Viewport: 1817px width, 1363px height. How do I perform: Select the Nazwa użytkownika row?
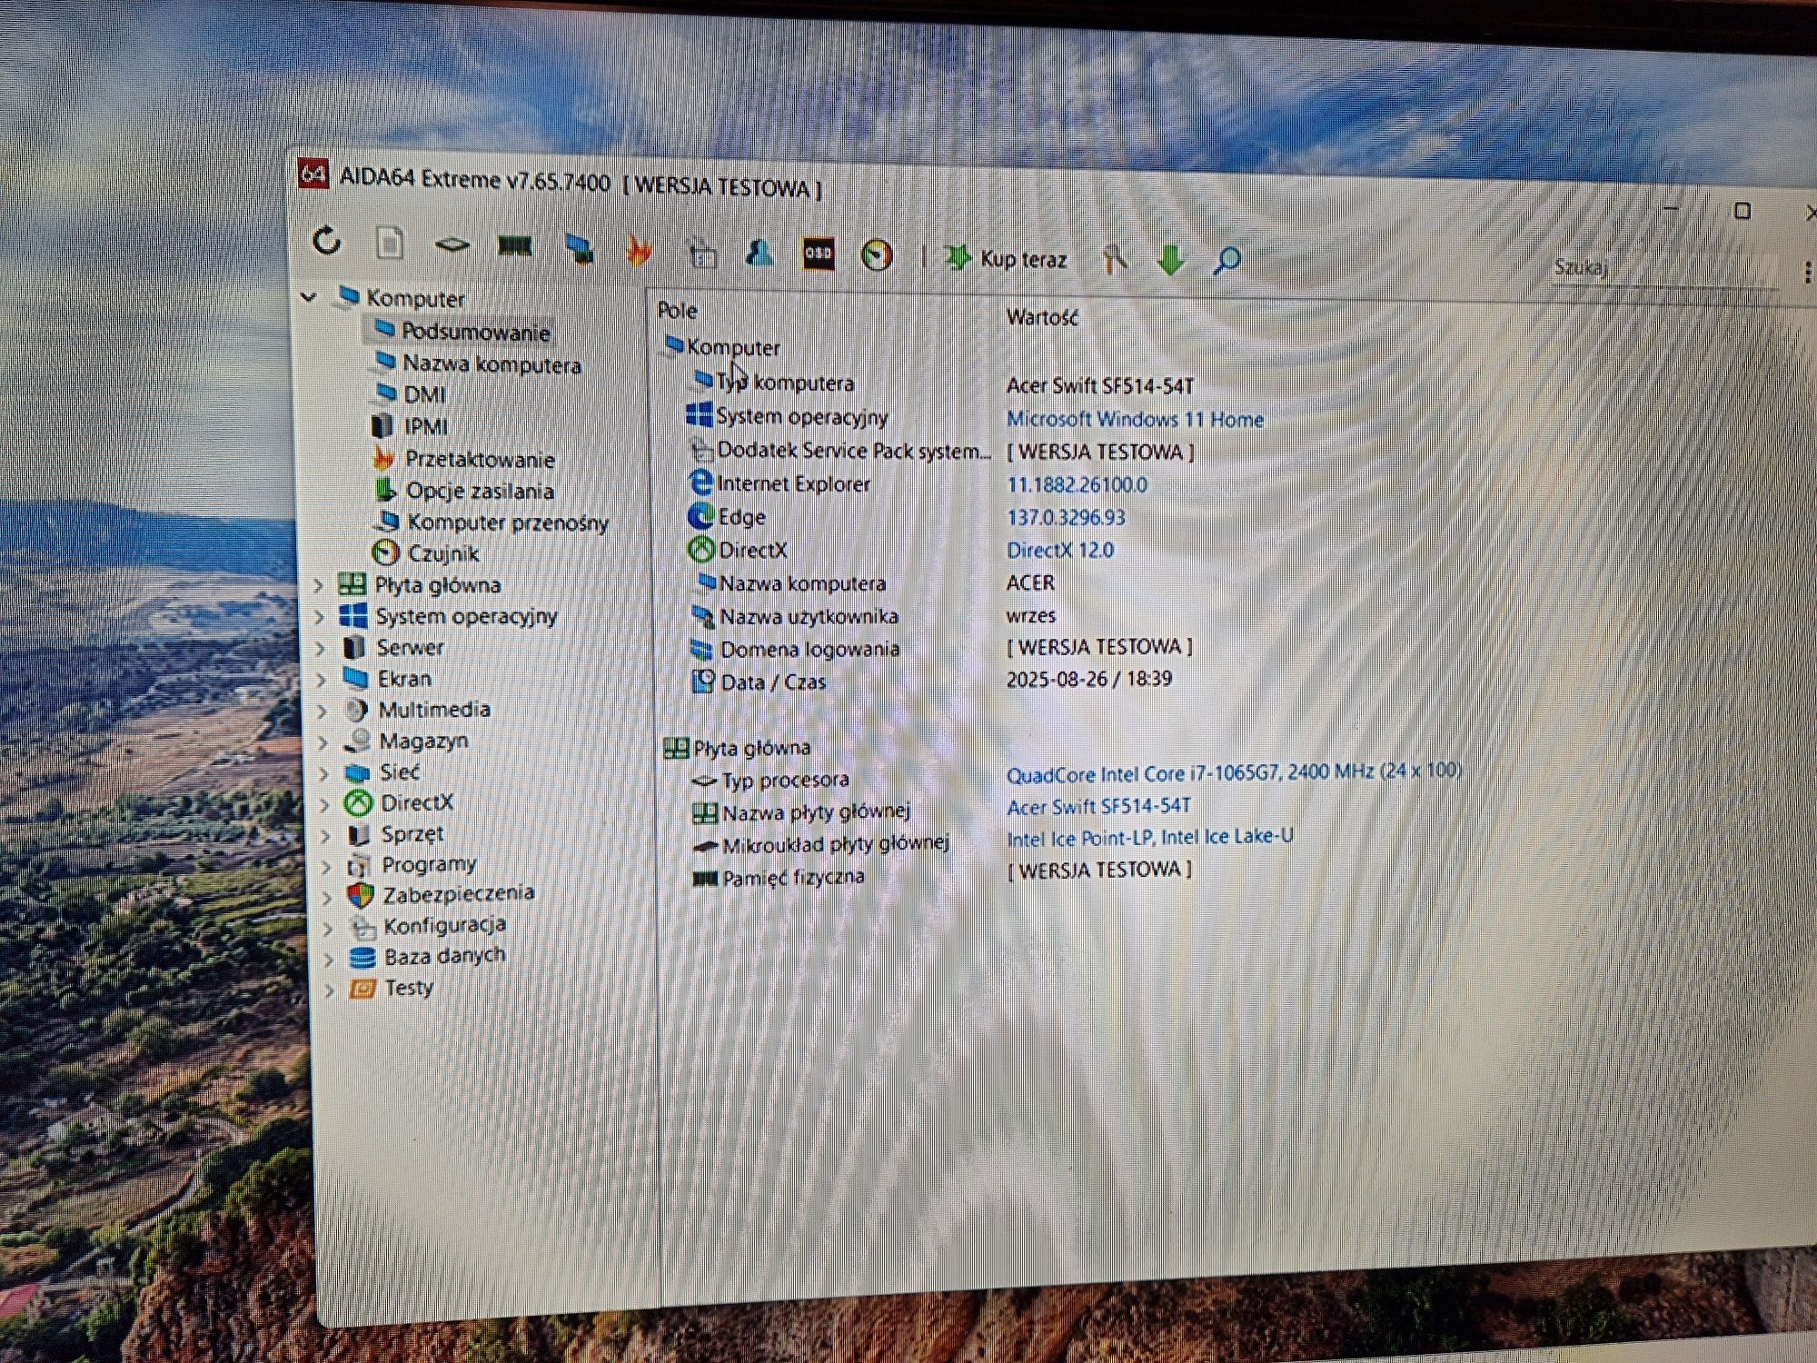point(873,616)
